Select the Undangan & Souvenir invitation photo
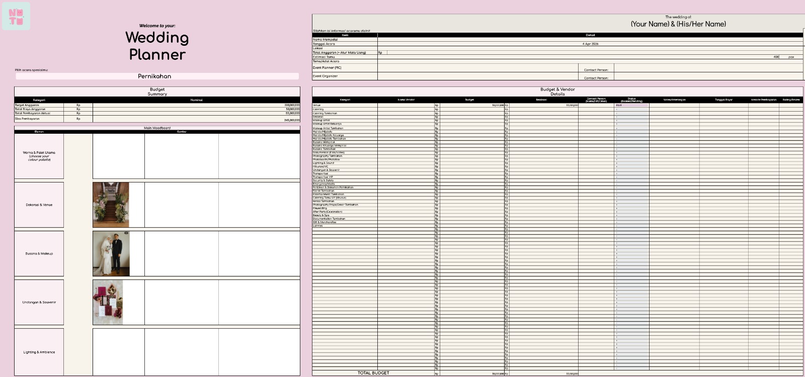 (x=108, y=302)
